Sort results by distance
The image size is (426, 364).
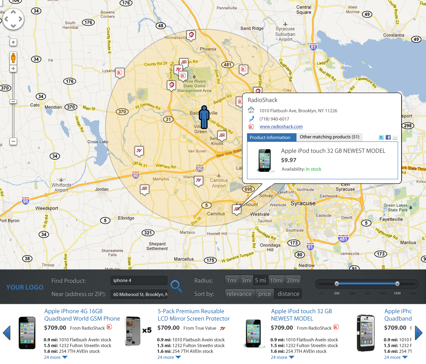click(x=288, y=294)
